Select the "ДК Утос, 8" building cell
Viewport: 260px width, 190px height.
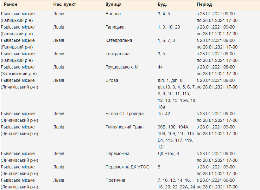pos(168,154)
